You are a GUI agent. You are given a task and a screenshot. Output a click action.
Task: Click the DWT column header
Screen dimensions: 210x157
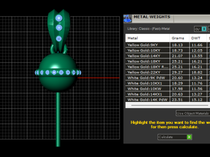(198, 38)
